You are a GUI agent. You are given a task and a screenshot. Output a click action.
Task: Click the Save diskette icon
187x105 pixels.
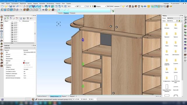point(11,6)
